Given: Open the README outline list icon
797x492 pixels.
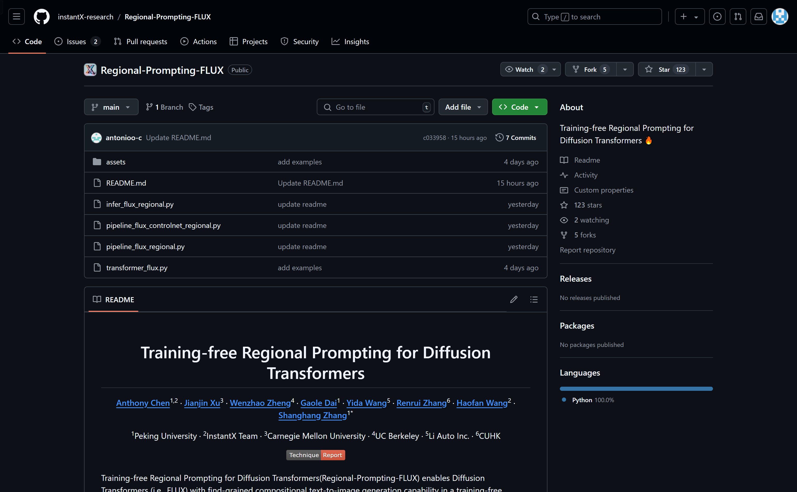Looking at the screenshot, I should click(533, 299).
